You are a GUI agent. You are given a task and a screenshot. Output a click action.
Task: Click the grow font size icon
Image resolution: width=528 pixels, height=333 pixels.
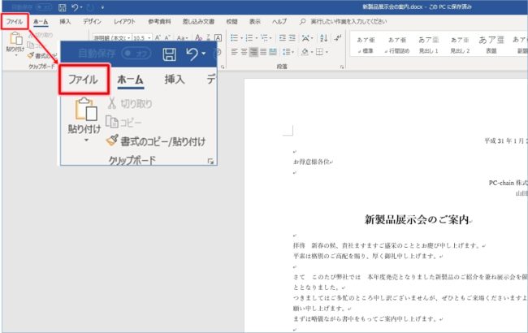158,37
